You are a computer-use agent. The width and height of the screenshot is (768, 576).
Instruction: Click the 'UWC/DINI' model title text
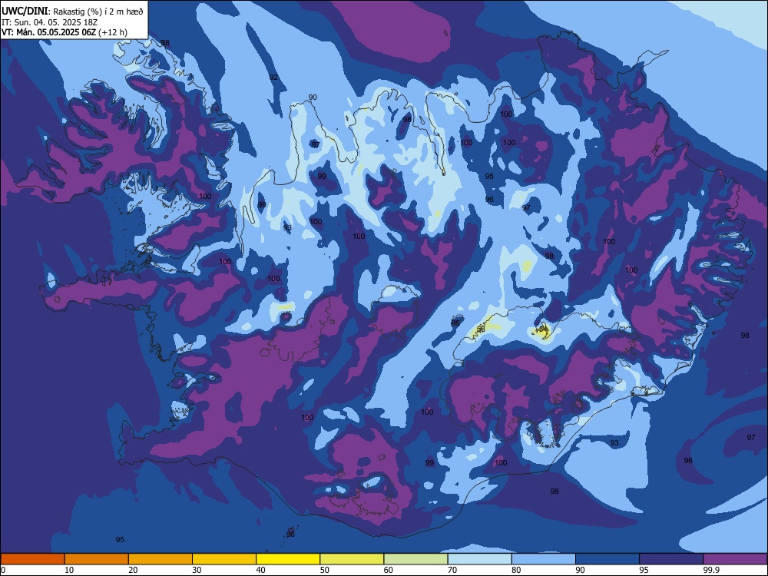click(x=25, y=11)
